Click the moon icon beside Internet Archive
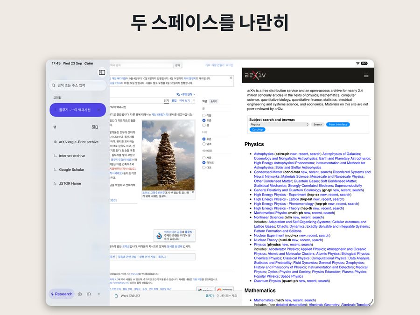The height and width of the screenshot is (315, 420). (x=55, y=155)
